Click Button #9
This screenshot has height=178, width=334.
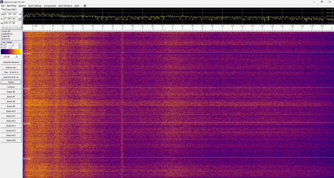click(x=11, y=106)
